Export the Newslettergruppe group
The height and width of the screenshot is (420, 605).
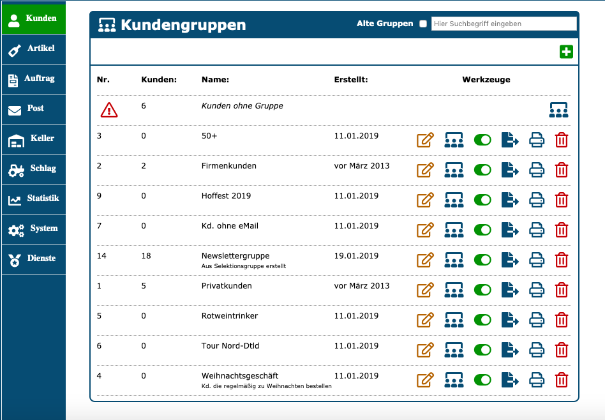click(510, 260)
